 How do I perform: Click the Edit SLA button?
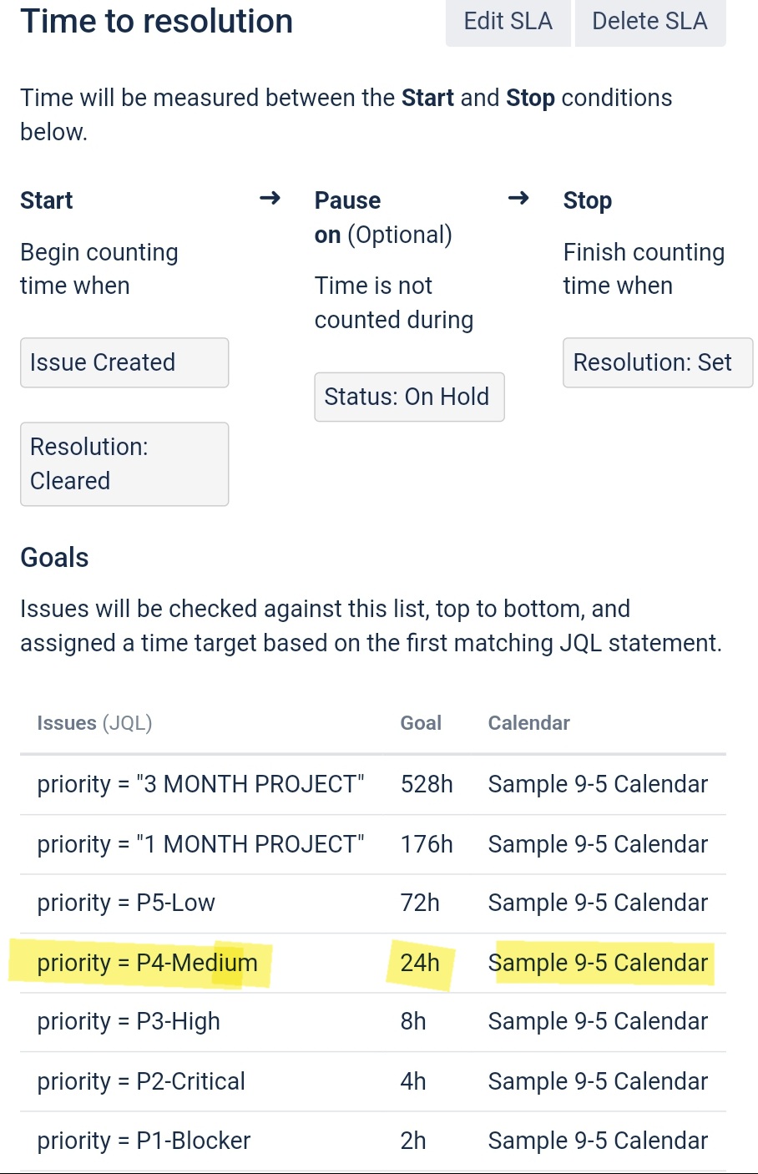[508, 22]
